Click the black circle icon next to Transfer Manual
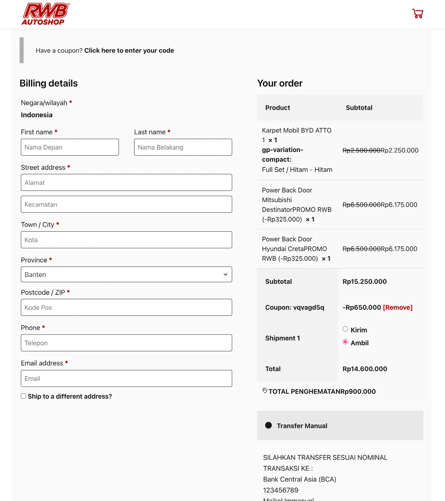 click(x=269, y=425)
